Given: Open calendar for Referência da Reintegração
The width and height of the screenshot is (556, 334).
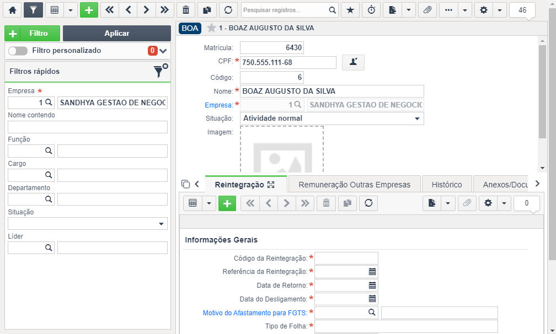Looking at the screenshot, I should (372, 272).
